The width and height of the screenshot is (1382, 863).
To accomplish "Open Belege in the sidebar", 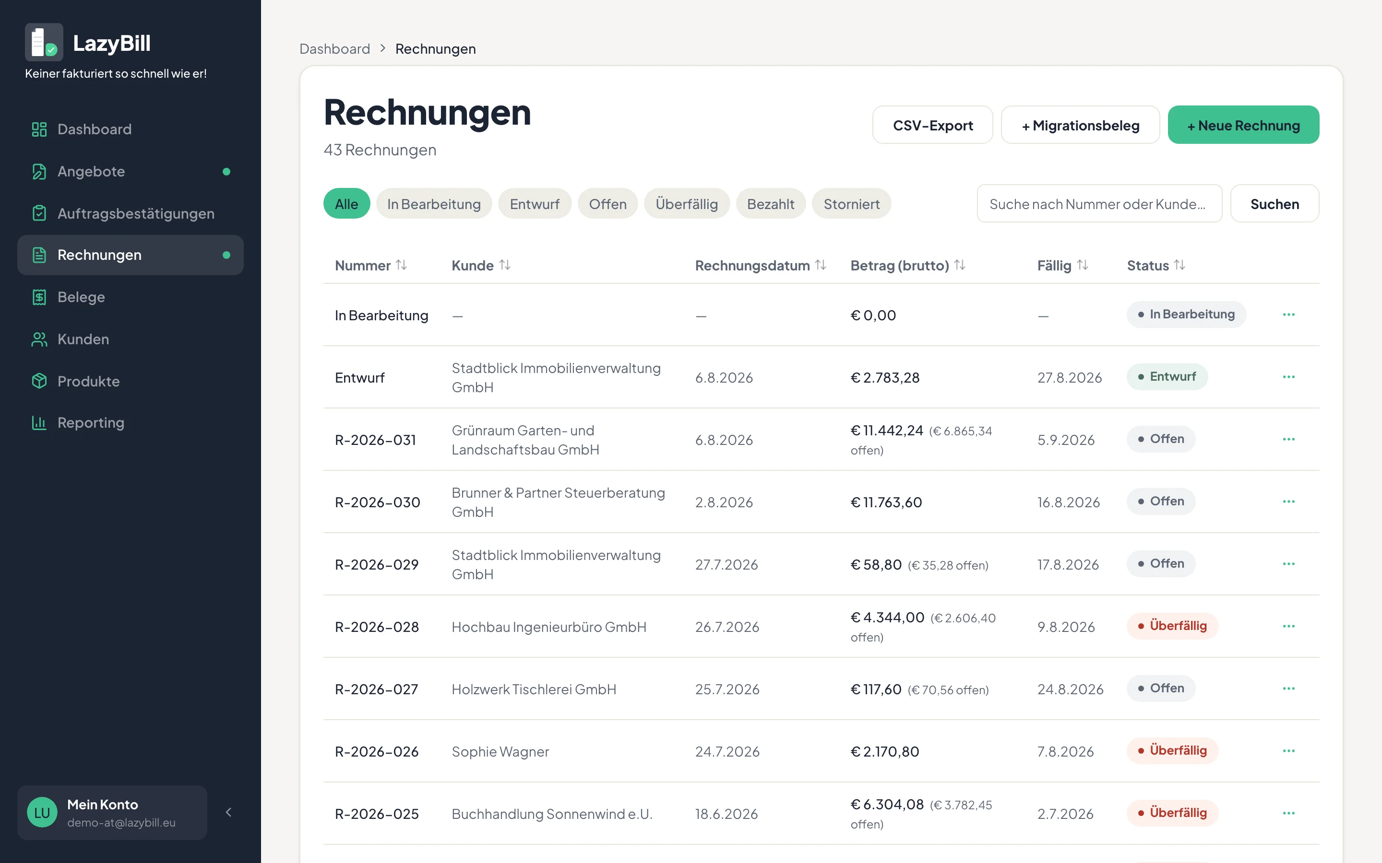I will coord(130,297).
